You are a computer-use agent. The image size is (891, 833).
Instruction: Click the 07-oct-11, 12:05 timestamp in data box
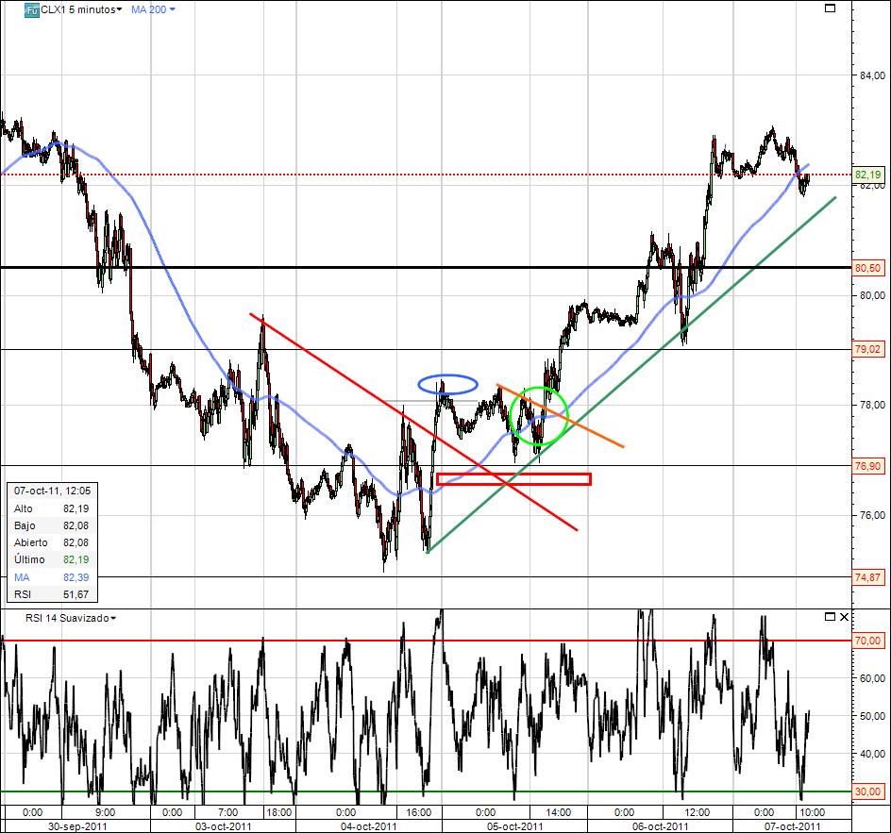pos(52,491)
